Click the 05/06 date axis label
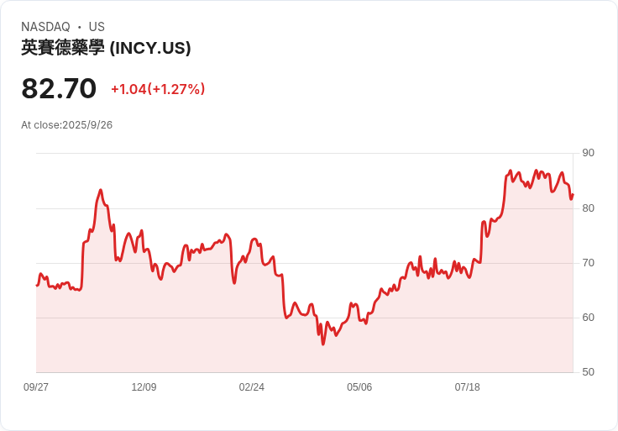Image resolution: width=618 pixels, height=431 pixels. pyautogui.click(x=359, y=386)
